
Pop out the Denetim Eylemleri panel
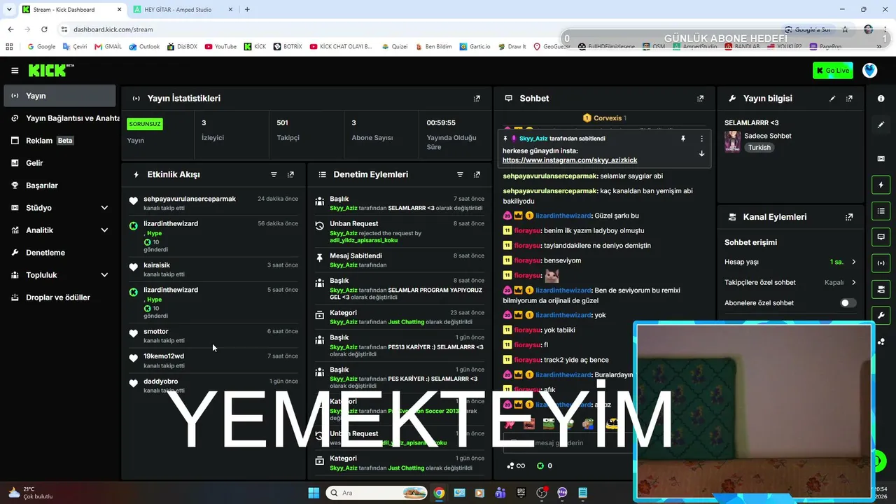477,174
